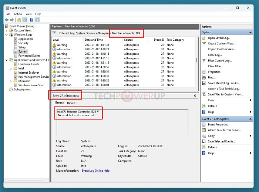The width and height of the screenshot is (259, 192).
Task: Click Clear Log... in Actions pane
Action: (x=215, y=55)
